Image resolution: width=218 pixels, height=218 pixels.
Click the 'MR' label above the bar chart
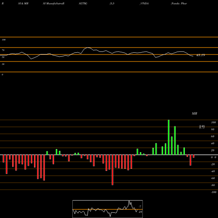194,113
